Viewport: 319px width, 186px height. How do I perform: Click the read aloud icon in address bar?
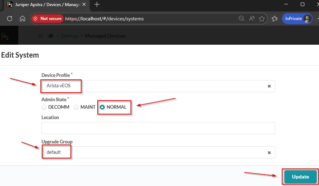point(252,19)
